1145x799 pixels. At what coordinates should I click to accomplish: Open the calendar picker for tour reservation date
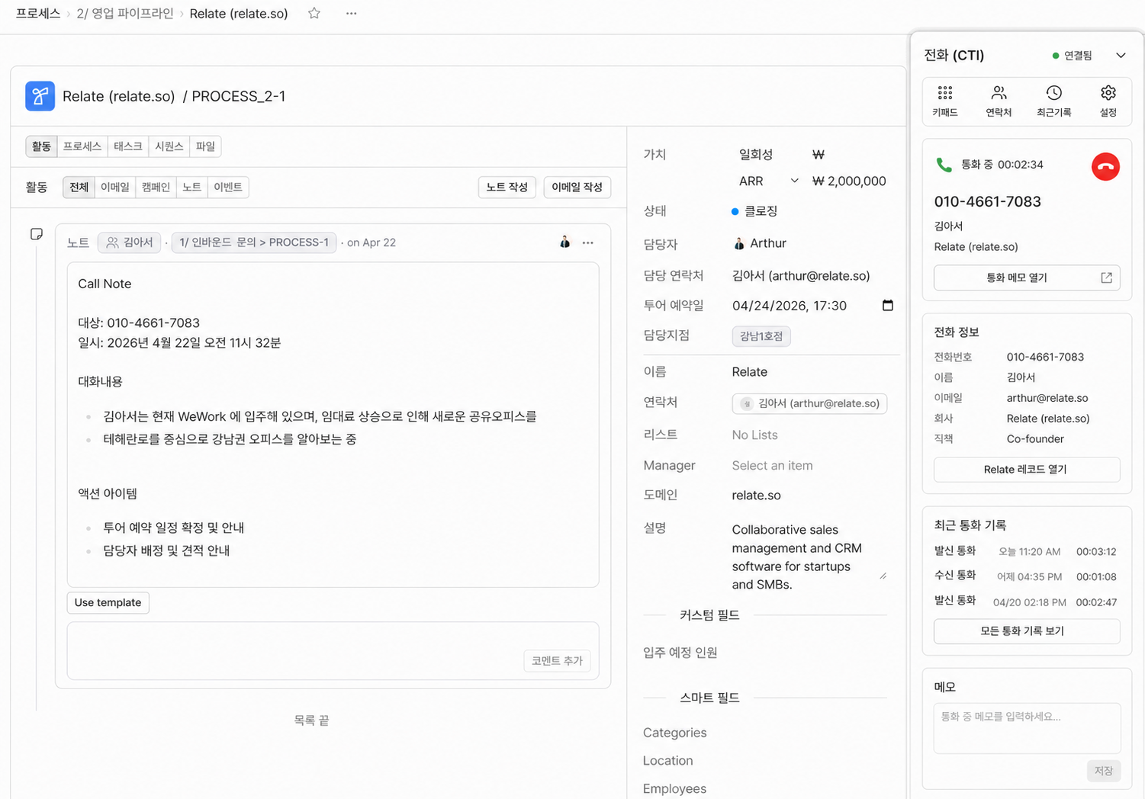[887, 305]
